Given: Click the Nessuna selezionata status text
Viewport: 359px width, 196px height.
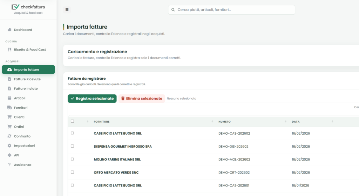Looking at the screenshot, I should coord(182,99).
